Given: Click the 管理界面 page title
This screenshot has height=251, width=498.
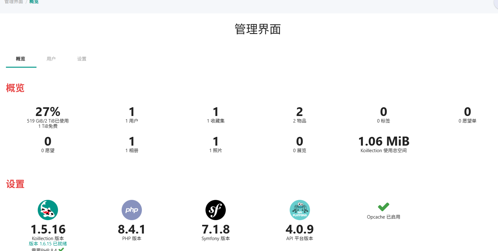Looking at the screenshot, I should point(258,29).
